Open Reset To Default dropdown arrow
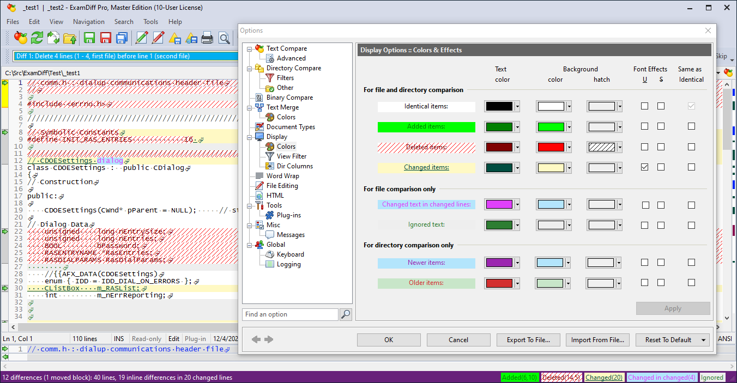The width and height of the screenshot is (737, 383). [704, 340]
